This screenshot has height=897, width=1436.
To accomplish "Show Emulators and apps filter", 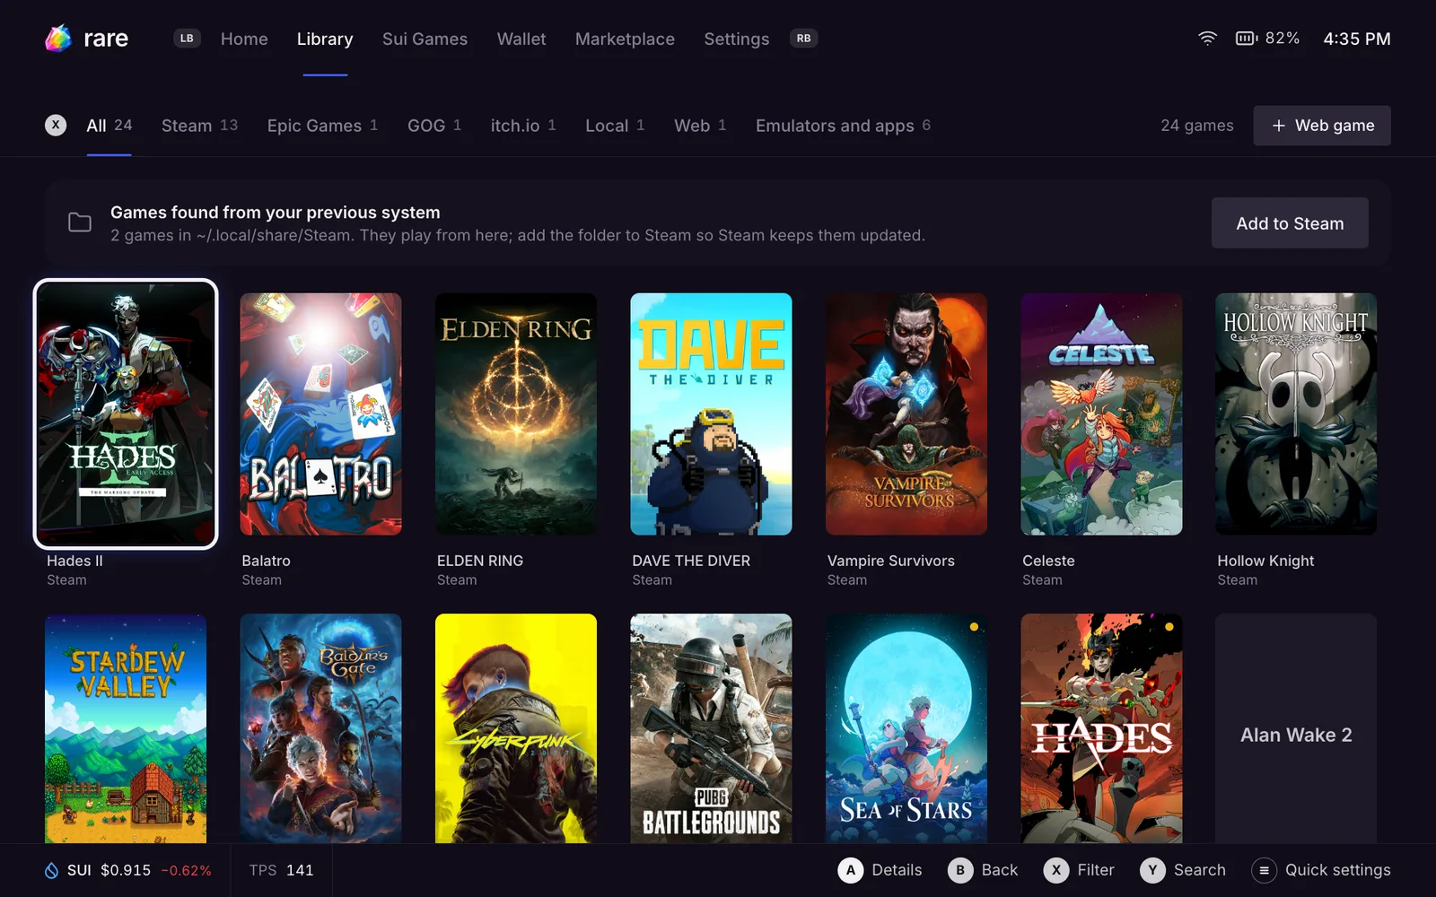I will (843, 126).
